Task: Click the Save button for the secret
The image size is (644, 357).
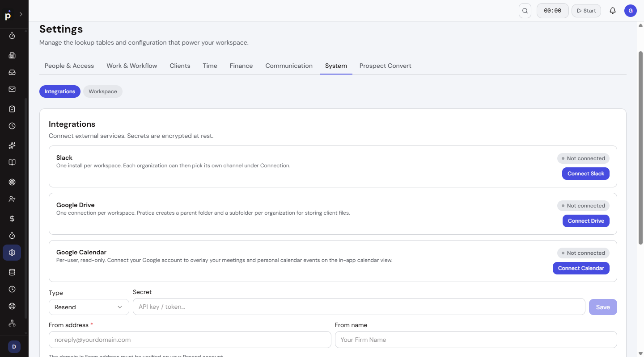Action: point(603,307)
